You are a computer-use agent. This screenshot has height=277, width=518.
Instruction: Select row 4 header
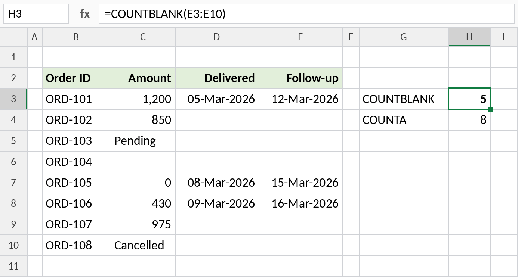tap(14, 120)
